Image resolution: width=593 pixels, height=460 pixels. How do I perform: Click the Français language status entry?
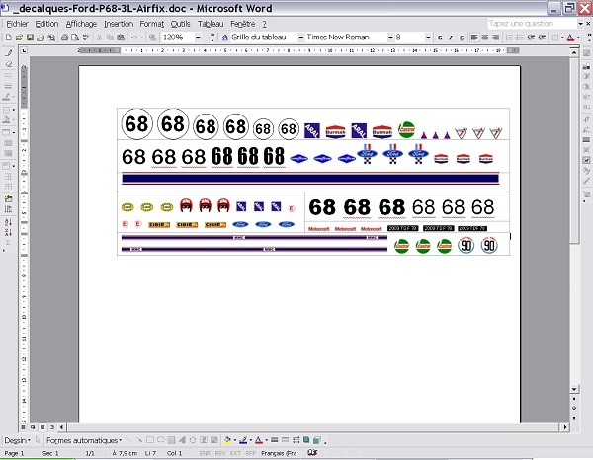(x=279, y=453)
